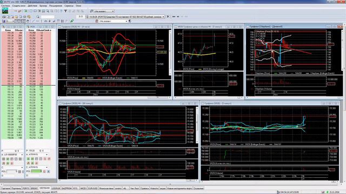Switch to the акции tab
The image size is (346, 194).
163,188
